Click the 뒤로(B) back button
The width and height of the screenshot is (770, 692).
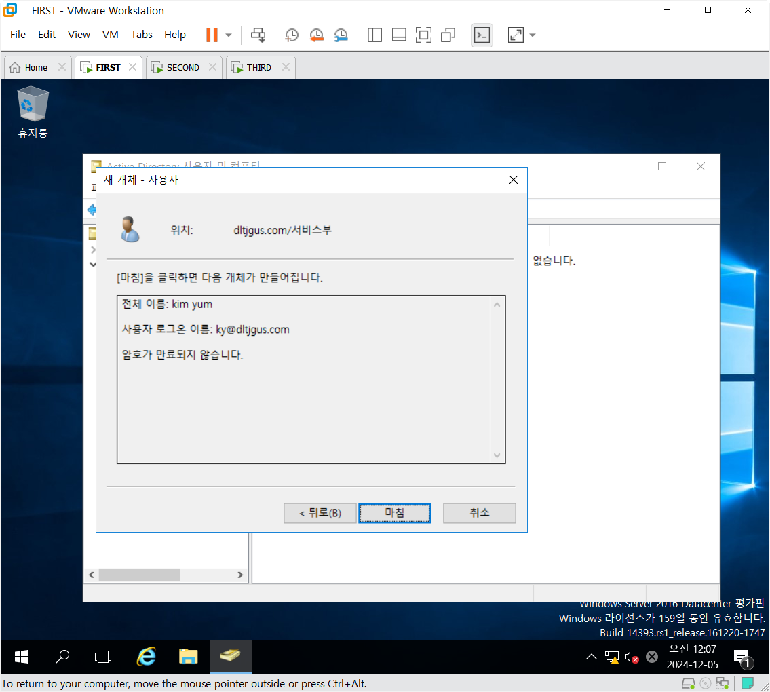[320, 513]
